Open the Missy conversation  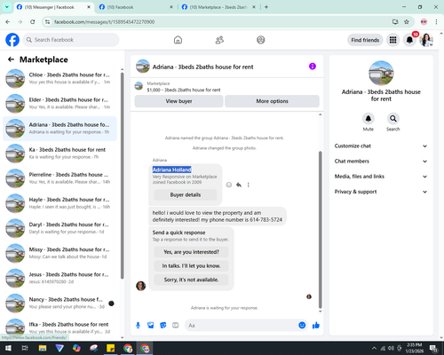pyautogui.click(x=59, y=253)
